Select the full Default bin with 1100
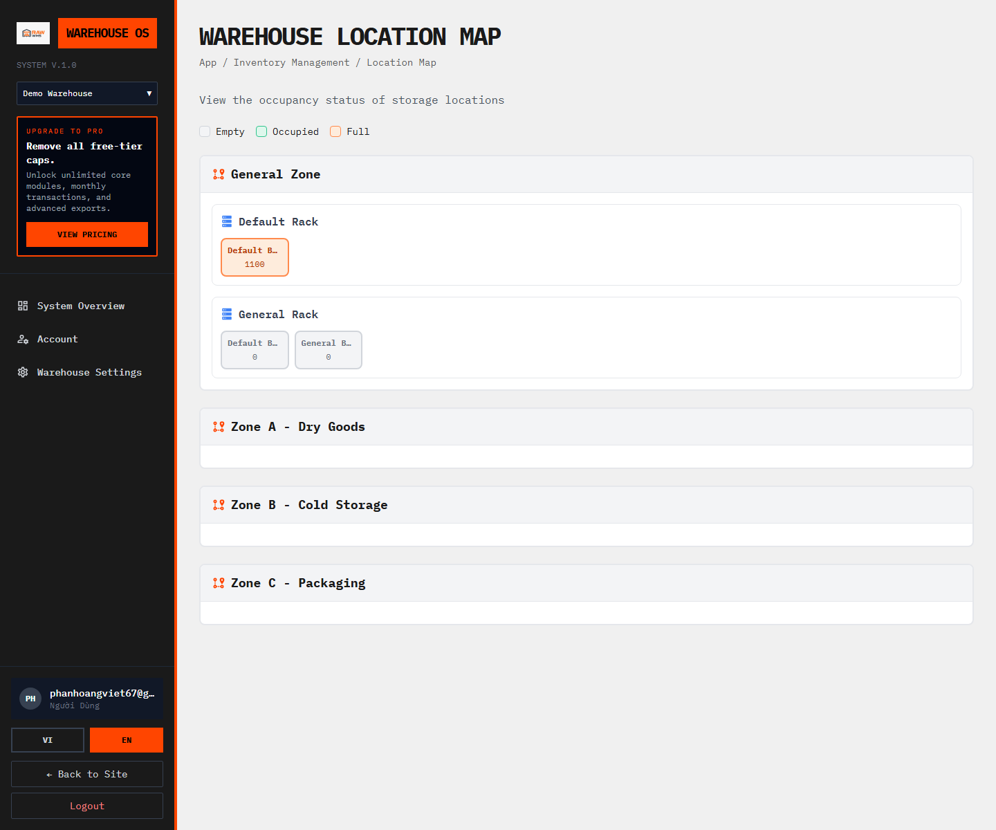Image resolution: width=996 pixels, height=830 pixels. (255, 257)
